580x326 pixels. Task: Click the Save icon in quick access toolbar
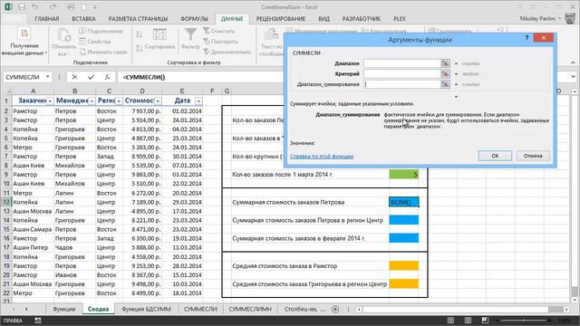click(22, 6)
